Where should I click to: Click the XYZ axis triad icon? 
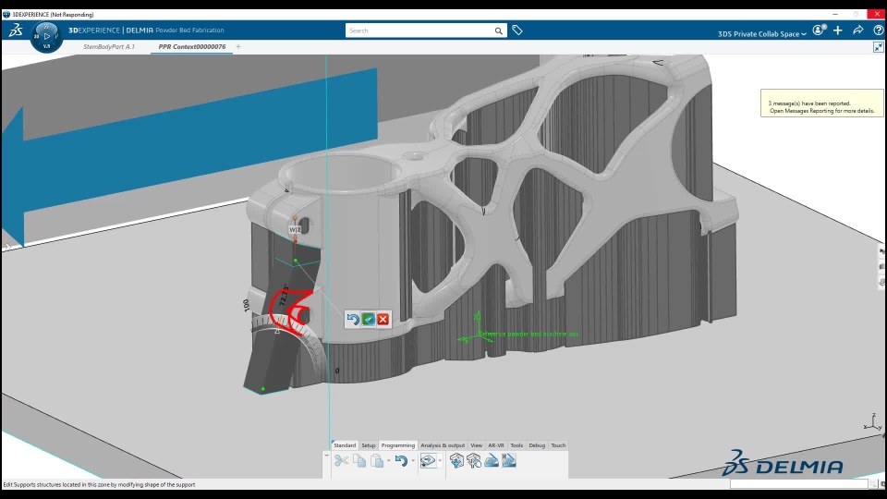[x=871, y=422]
